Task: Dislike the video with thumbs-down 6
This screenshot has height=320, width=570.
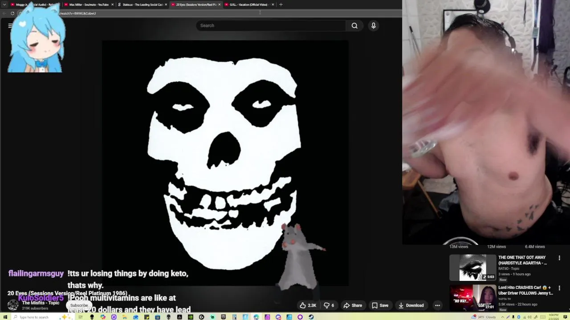Action: [x=329, y=305]
